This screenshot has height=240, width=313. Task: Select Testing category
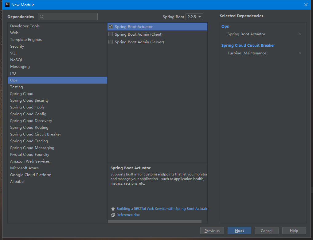pyautogui.click(x=57, y=87)
